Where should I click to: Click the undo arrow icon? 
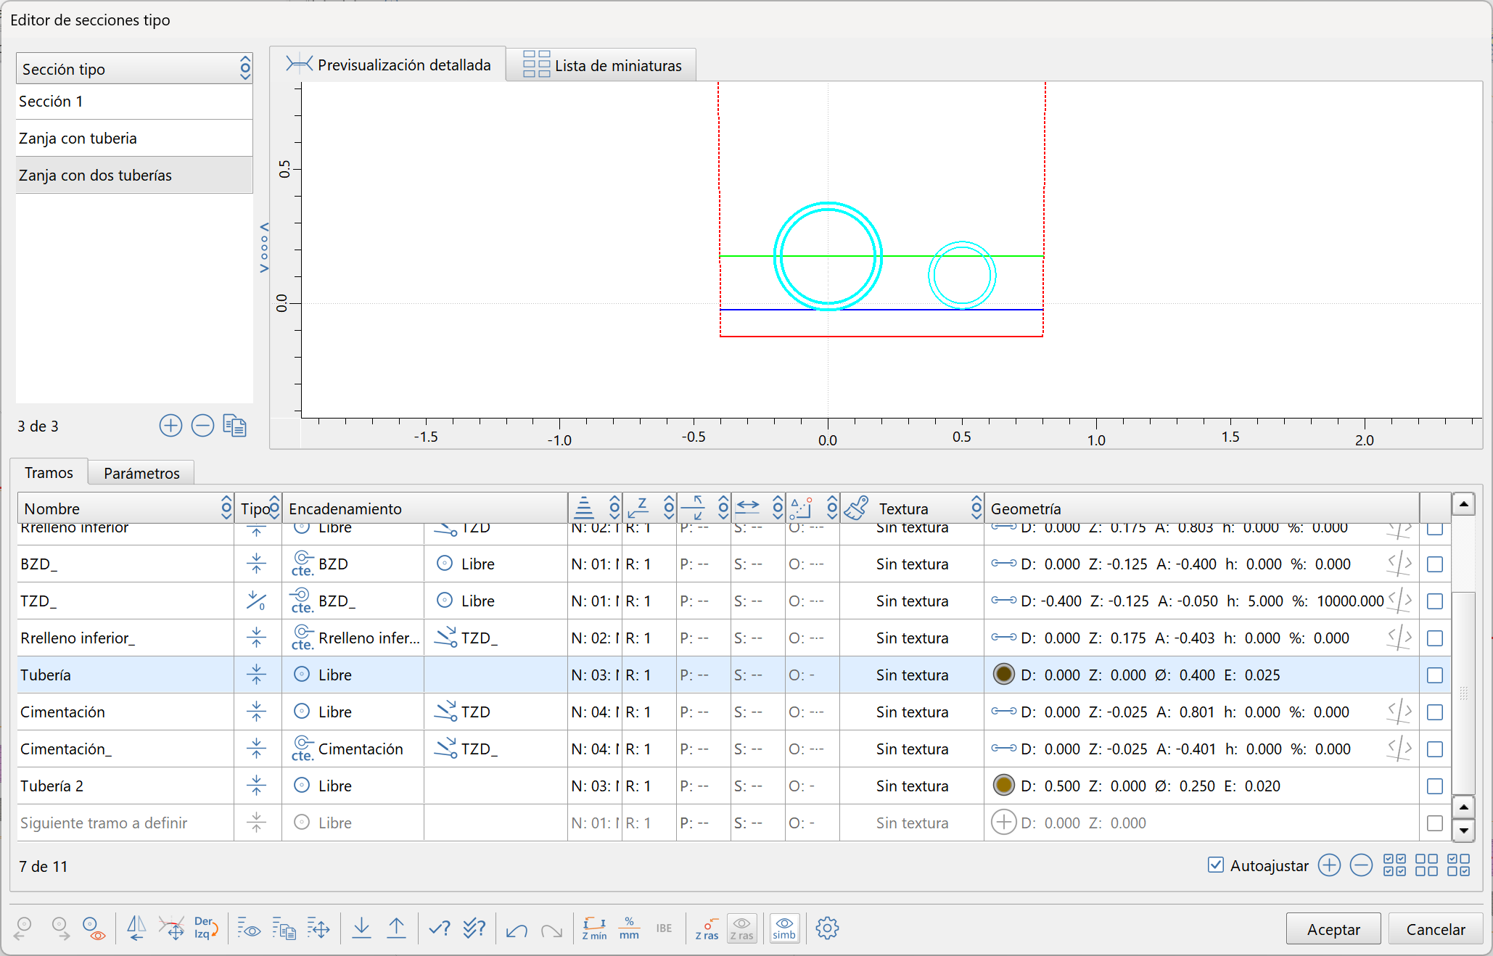click(517, 929)
